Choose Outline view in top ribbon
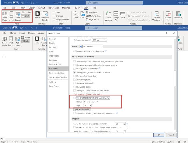 coord(26,12)
